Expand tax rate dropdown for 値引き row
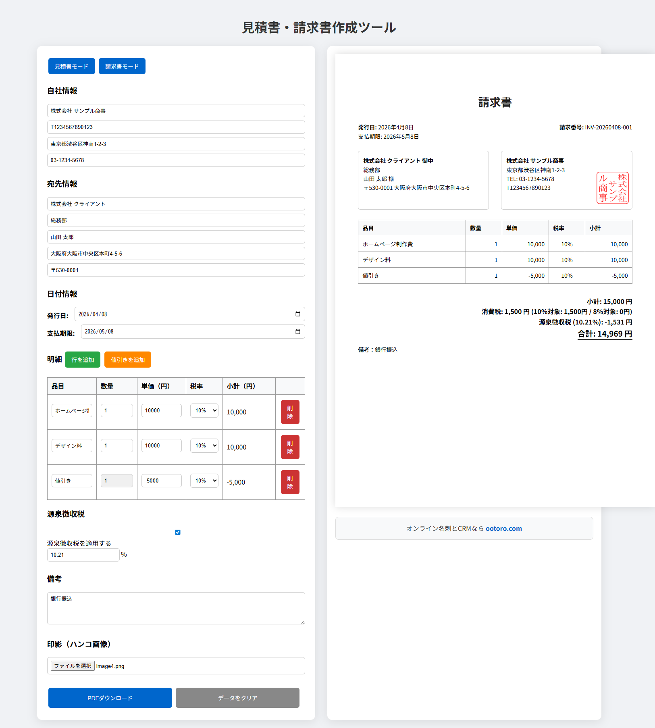The height and width of the screenshot is (728, 655). pyautogui.click(x=204, y=480)
